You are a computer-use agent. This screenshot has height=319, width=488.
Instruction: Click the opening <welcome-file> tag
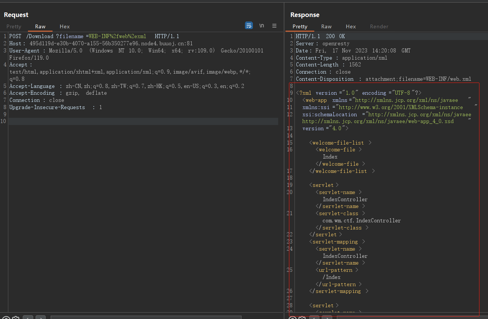[x=339, y=149]
